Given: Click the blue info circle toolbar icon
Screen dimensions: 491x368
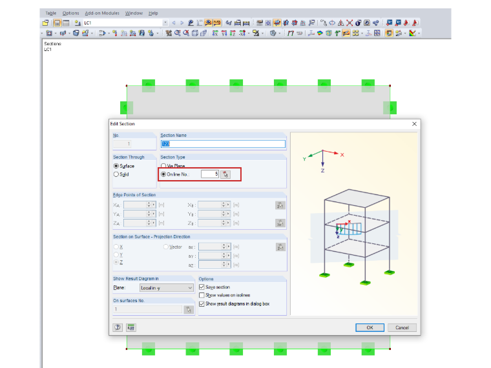Looking at the screenshot, I should click(358, 23).
